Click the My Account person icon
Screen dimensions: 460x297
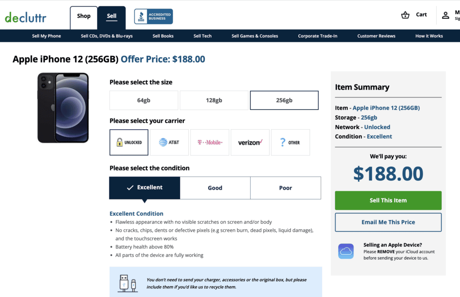coord(446,14)
